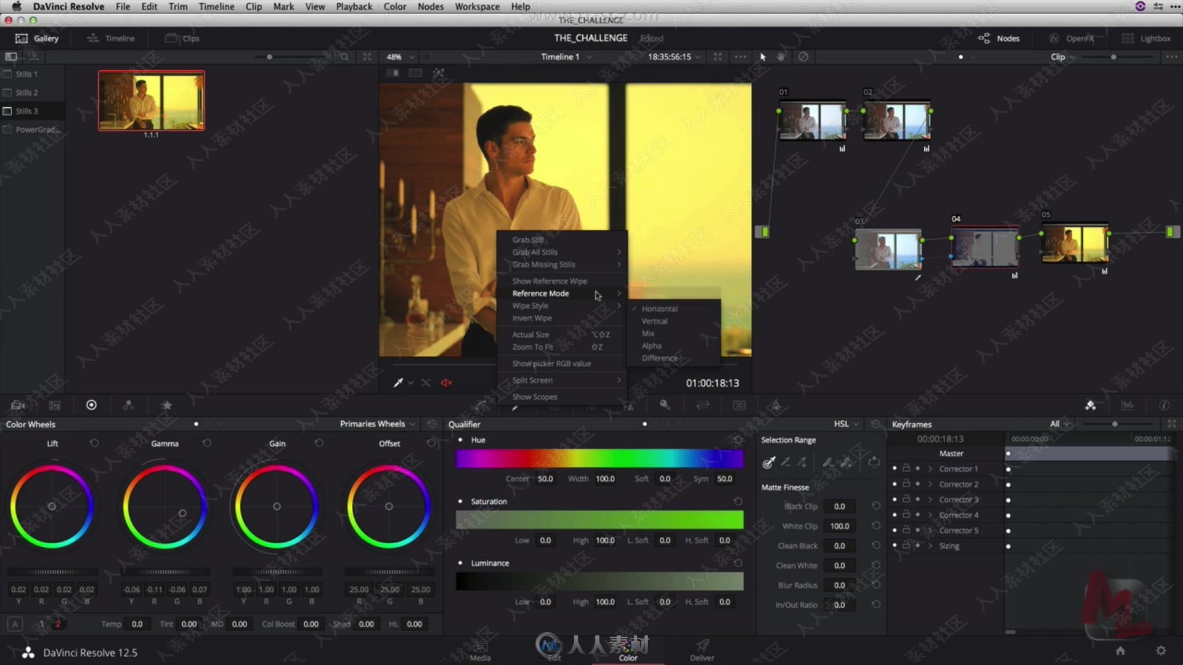The height and width of the screenshot is (665, 1183).
Task: Toggle auto keyframe diamond for Corrector 2
Action: [x=917, y=484]
